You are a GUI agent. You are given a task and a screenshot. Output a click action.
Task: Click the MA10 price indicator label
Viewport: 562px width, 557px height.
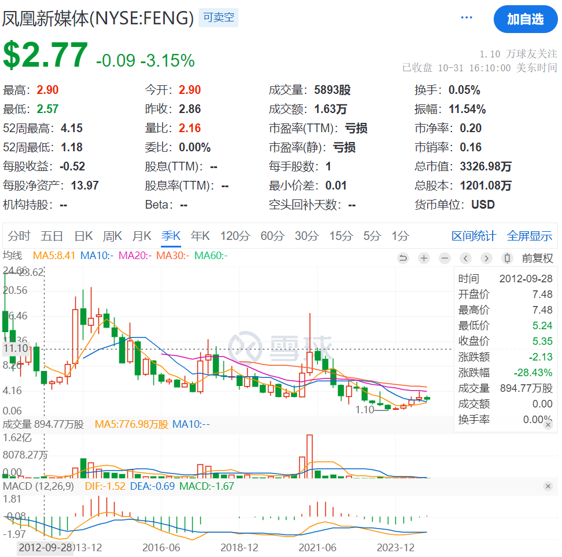pyautogui.click(x=97, y=256)
